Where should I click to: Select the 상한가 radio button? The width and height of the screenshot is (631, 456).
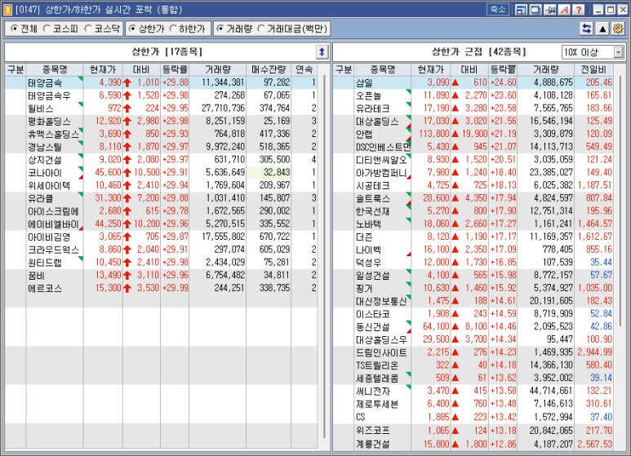tap(132, 29)
